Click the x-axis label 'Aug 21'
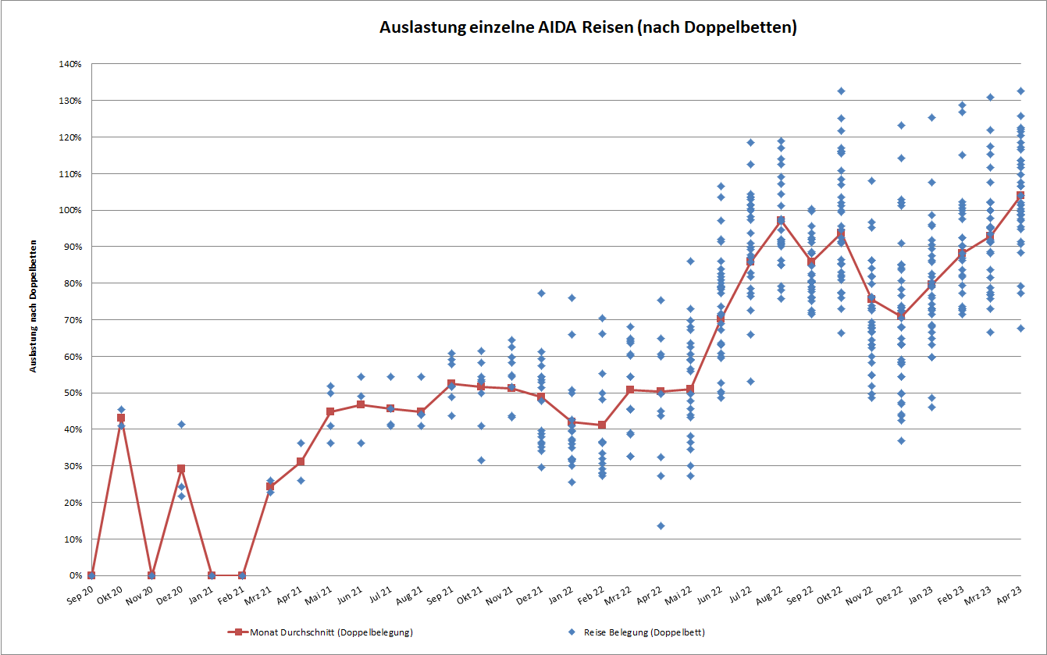 [410, 595]
